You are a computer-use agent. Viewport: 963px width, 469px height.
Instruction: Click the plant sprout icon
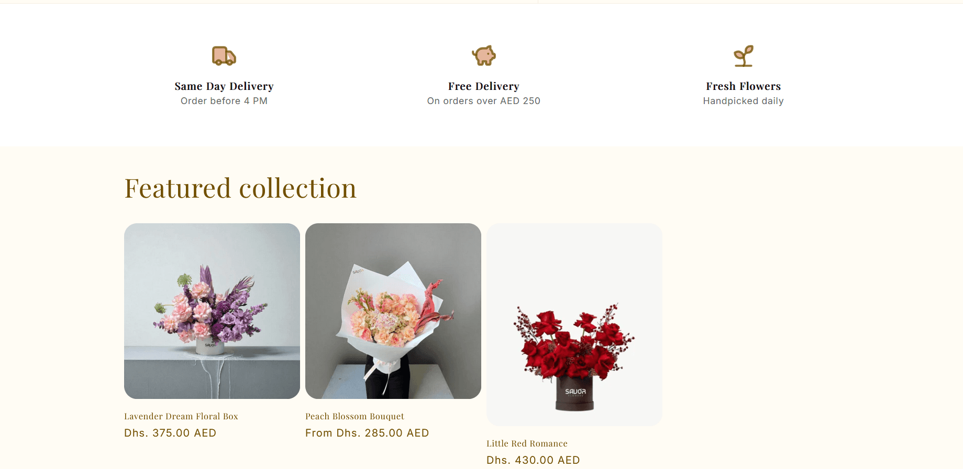[744, 56]
